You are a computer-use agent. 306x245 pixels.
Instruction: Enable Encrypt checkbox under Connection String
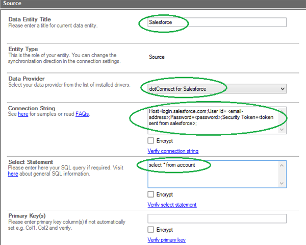click(x=151, y=141)
